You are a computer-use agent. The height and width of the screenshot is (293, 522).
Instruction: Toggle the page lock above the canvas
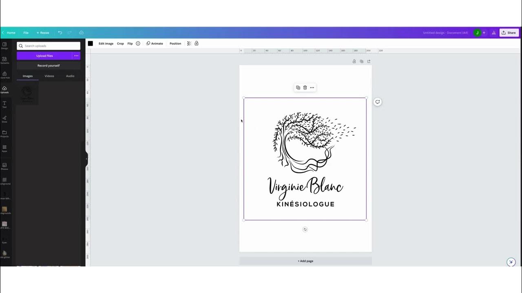pyautogui.click(x=354, y=61)
